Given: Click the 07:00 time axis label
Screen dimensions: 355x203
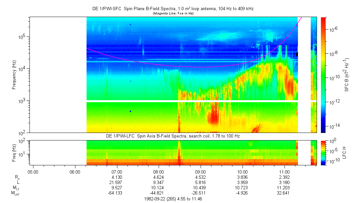Looking at the screenshot, I should 117,172.
